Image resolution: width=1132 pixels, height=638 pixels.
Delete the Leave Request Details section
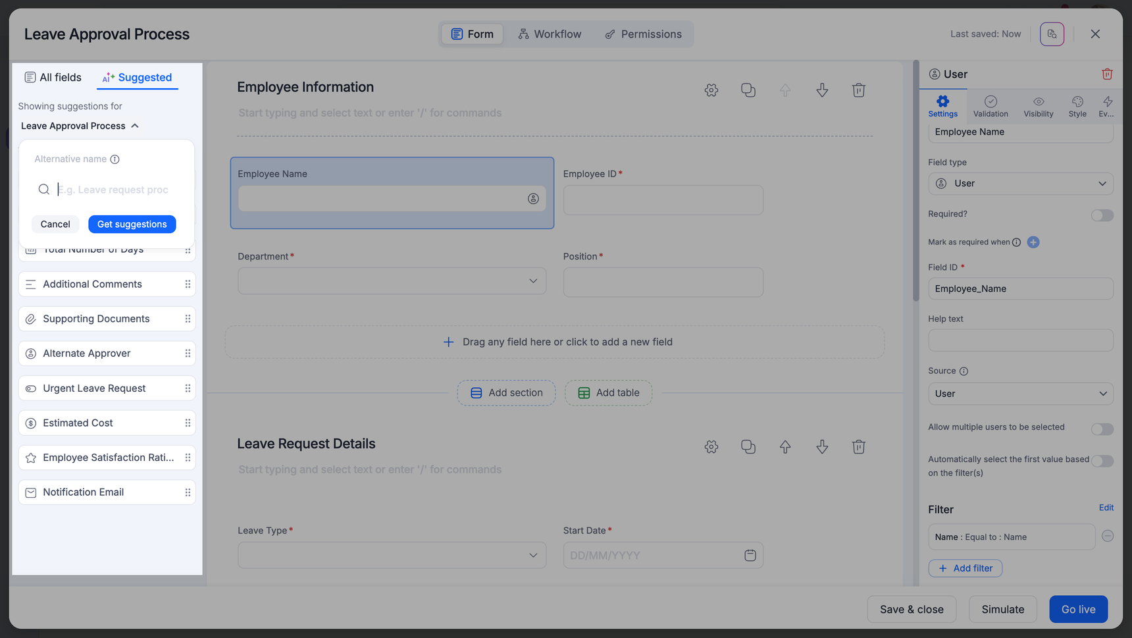point(858,447)
